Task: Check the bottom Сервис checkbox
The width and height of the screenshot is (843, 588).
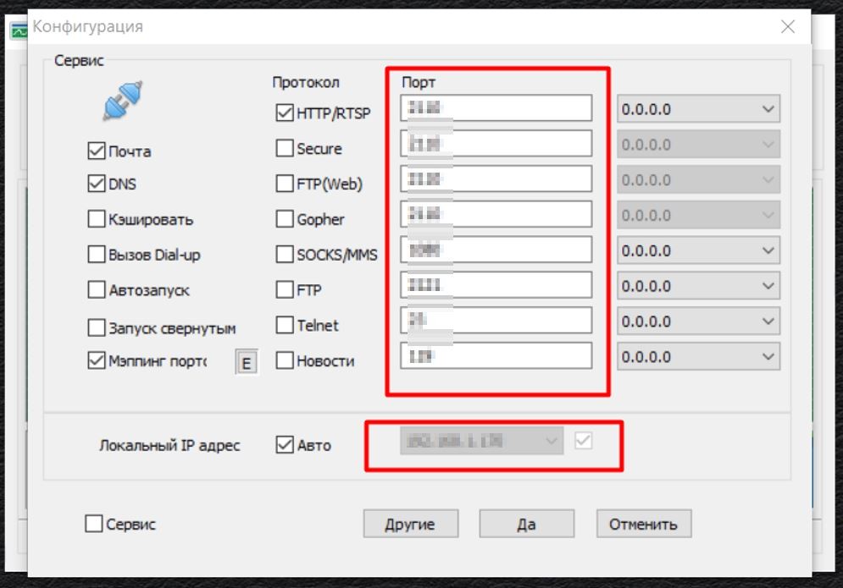Action: pyautogui.click(x=93, y=524)
